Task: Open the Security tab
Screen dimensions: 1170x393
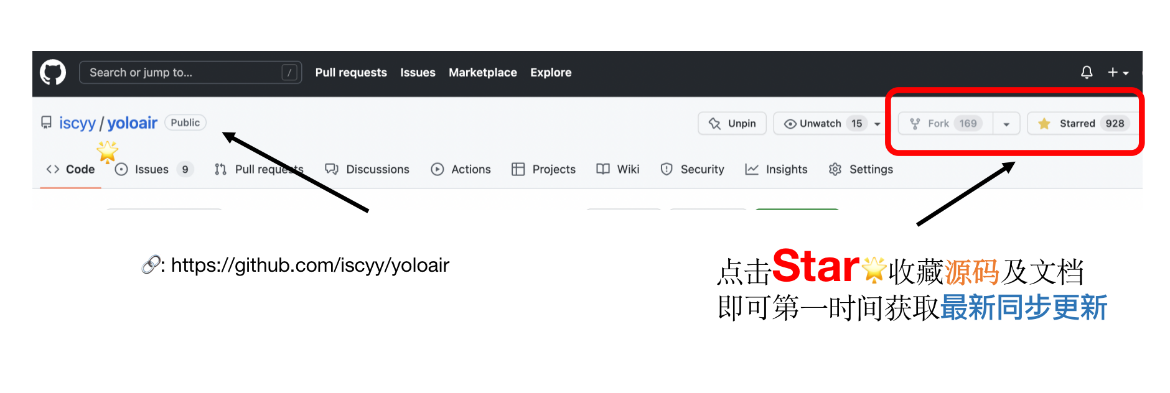Action: point(693,169)
